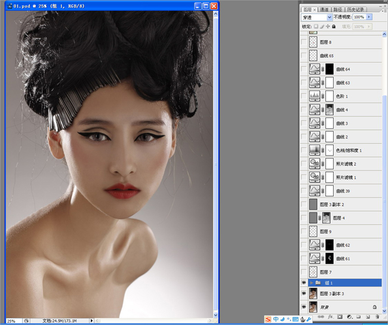388x325 pixels.
Task: Switch to the 历史记录 tab
Action: pos(355,10)
